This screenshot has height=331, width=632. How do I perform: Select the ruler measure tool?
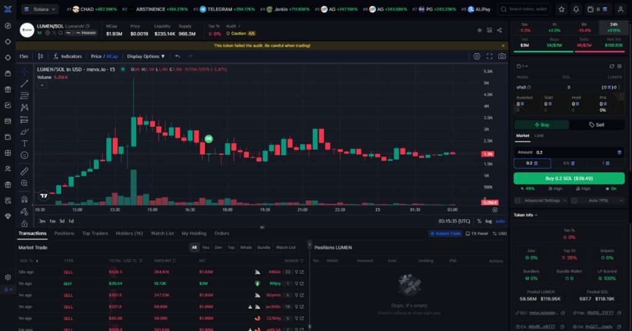click(x=24, y=171)
